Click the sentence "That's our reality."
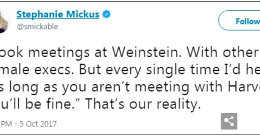This screenshot has width=260, height=136. pyautogui.click(x=143, y=104)
